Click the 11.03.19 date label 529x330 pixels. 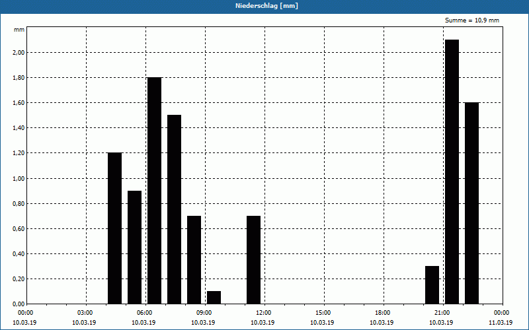(501, 323)
